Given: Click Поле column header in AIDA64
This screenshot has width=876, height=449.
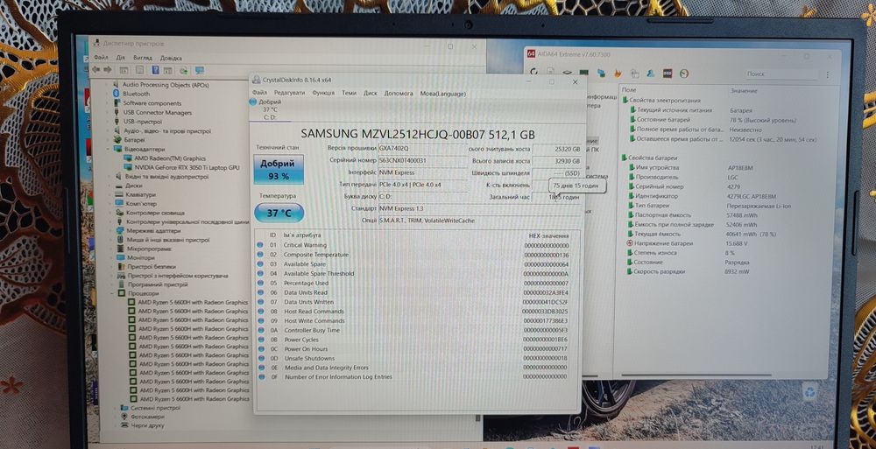Looking at the screenshot, I should click(628, 90).
